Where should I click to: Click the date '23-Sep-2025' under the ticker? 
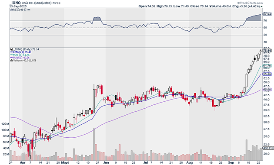point(18,6)
